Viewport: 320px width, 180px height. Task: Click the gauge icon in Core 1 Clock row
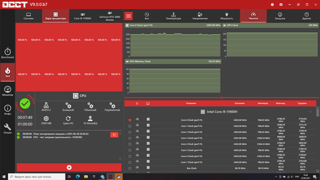tap(137, 125)
